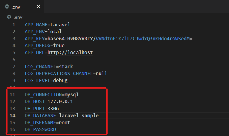Click the LOG_CHANNEL=stack line
Screen dimensions: 229x136
(49, 67)
